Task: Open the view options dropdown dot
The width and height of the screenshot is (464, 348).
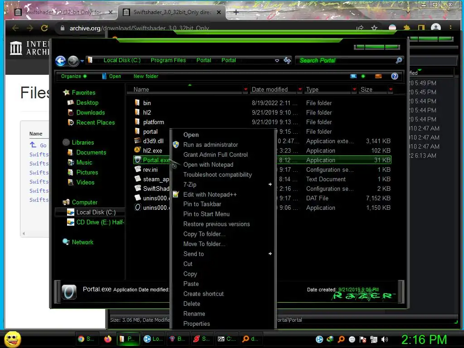Action: [x=363, y=76]
